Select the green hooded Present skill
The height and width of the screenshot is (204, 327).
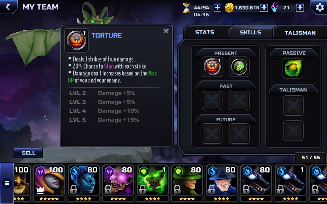(239, 67)
